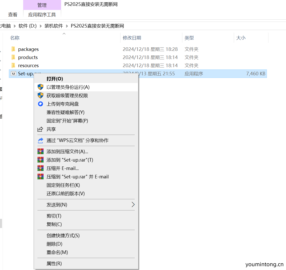
Task: Click 文件夹 type in the resources row
Action: click(191, 65)
